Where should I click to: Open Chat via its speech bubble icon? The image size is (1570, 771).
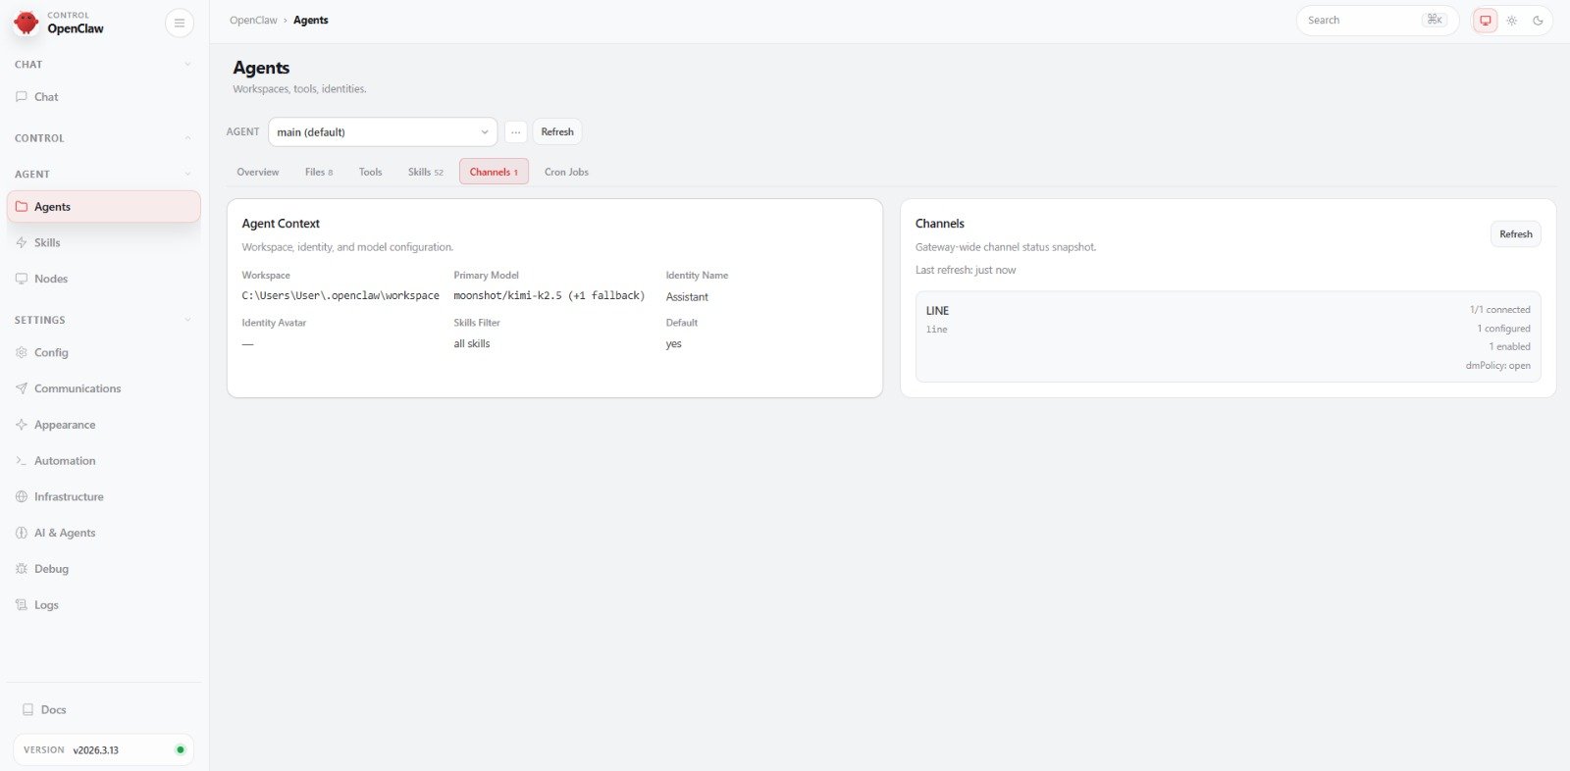[x=22, y=97]
